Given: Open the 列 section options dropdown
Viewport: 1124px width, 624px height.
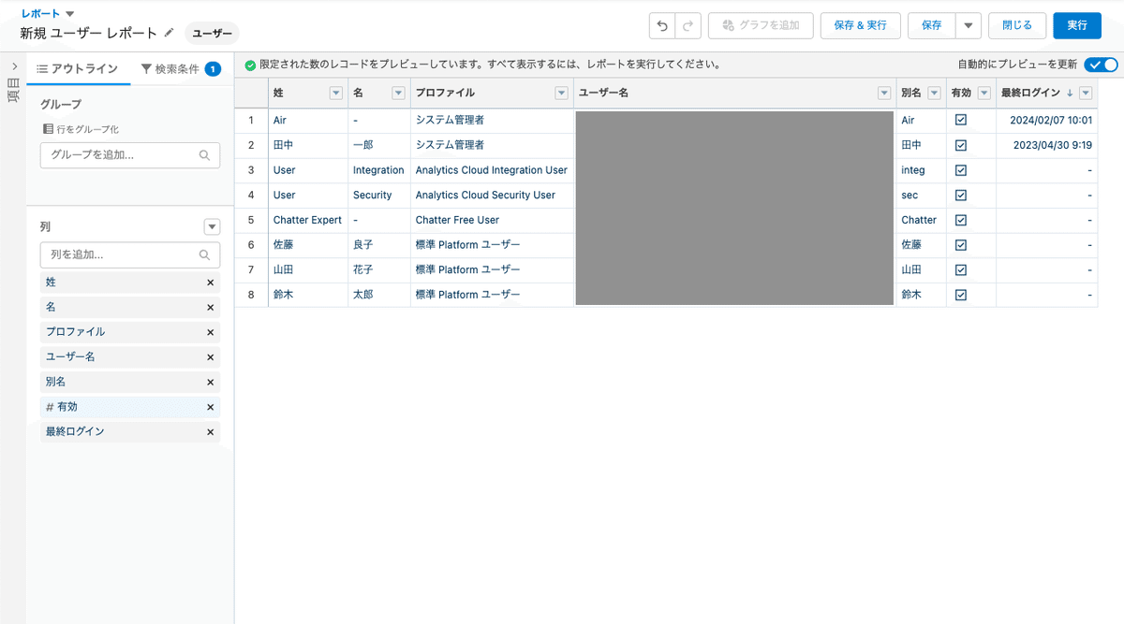Looking at the screenshot, I should [212, 227].
